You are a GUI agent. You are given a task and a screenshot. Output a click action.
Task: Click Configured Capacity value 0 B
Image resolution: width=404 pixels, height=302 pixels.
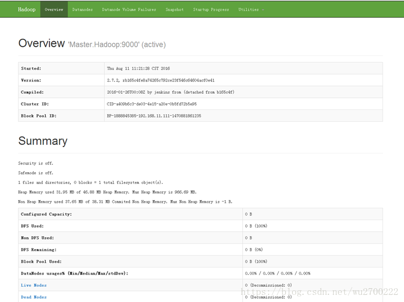248,214
